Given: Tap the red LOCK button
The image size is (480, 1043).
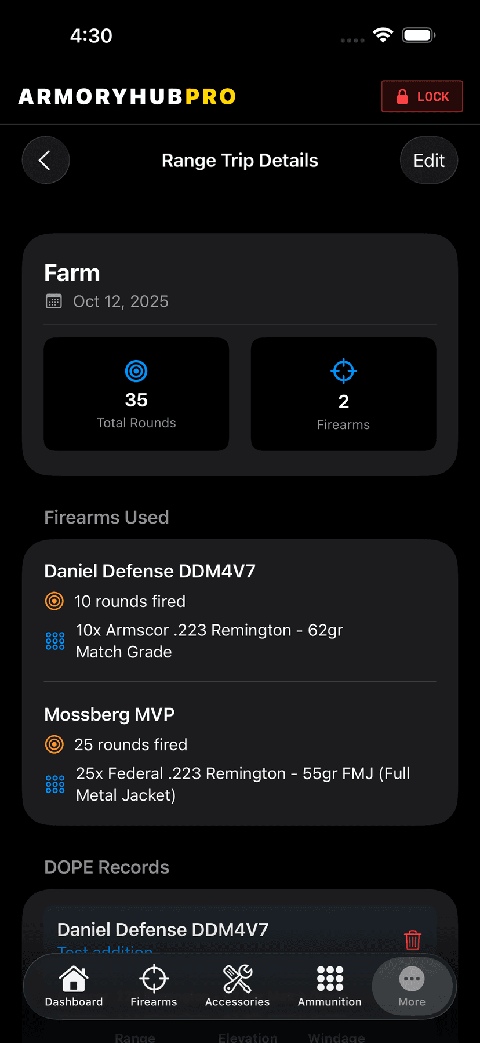Looking at the screenshot, I should (x=421, y=96).
